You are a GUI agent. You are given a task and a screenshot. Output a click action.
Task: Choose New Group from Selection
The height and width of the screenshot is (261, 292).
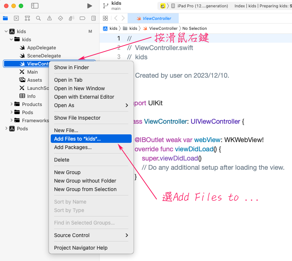pyautogui.click(x=91, y=189)
